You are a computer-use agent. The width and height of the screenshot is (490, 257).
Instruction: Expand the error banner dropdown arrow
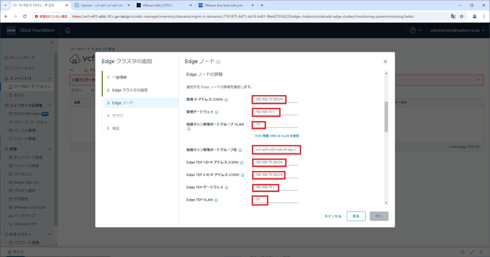(x=478, y=80)
